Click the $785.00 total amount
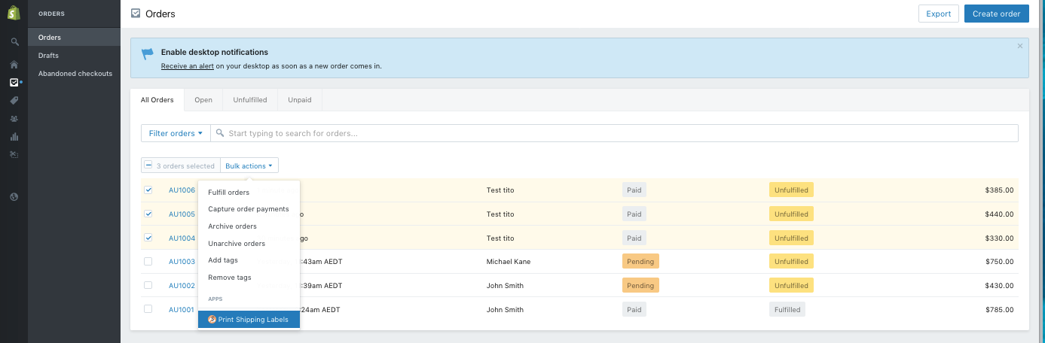1045x343 pixels. point(999,310)
